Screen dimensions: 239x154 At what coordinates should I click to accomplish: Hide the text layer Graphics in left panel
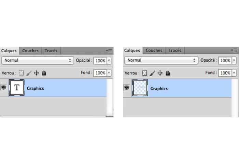coord(4,88)
